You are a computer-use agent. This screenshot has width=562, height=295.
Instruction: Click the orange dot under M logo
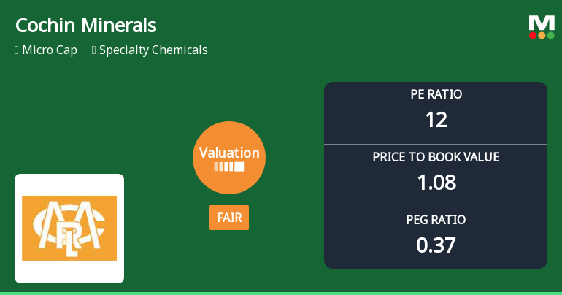(542, 35)
